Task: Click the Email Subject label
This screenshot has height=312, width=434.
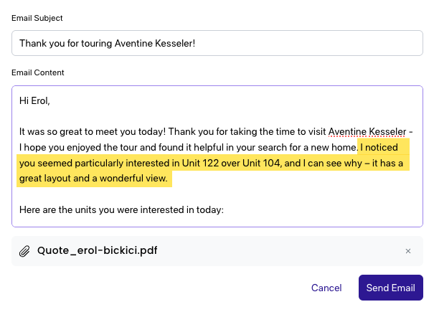Action: coord(37,18)
